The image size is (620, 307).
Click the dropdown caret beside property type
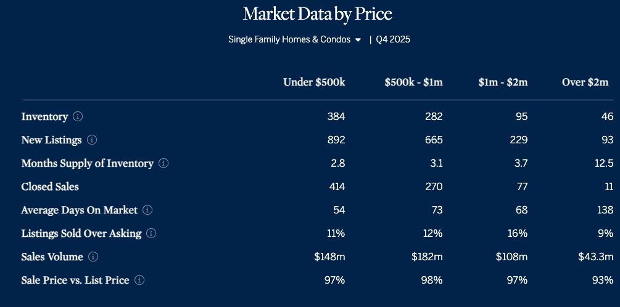pos(358,40)
